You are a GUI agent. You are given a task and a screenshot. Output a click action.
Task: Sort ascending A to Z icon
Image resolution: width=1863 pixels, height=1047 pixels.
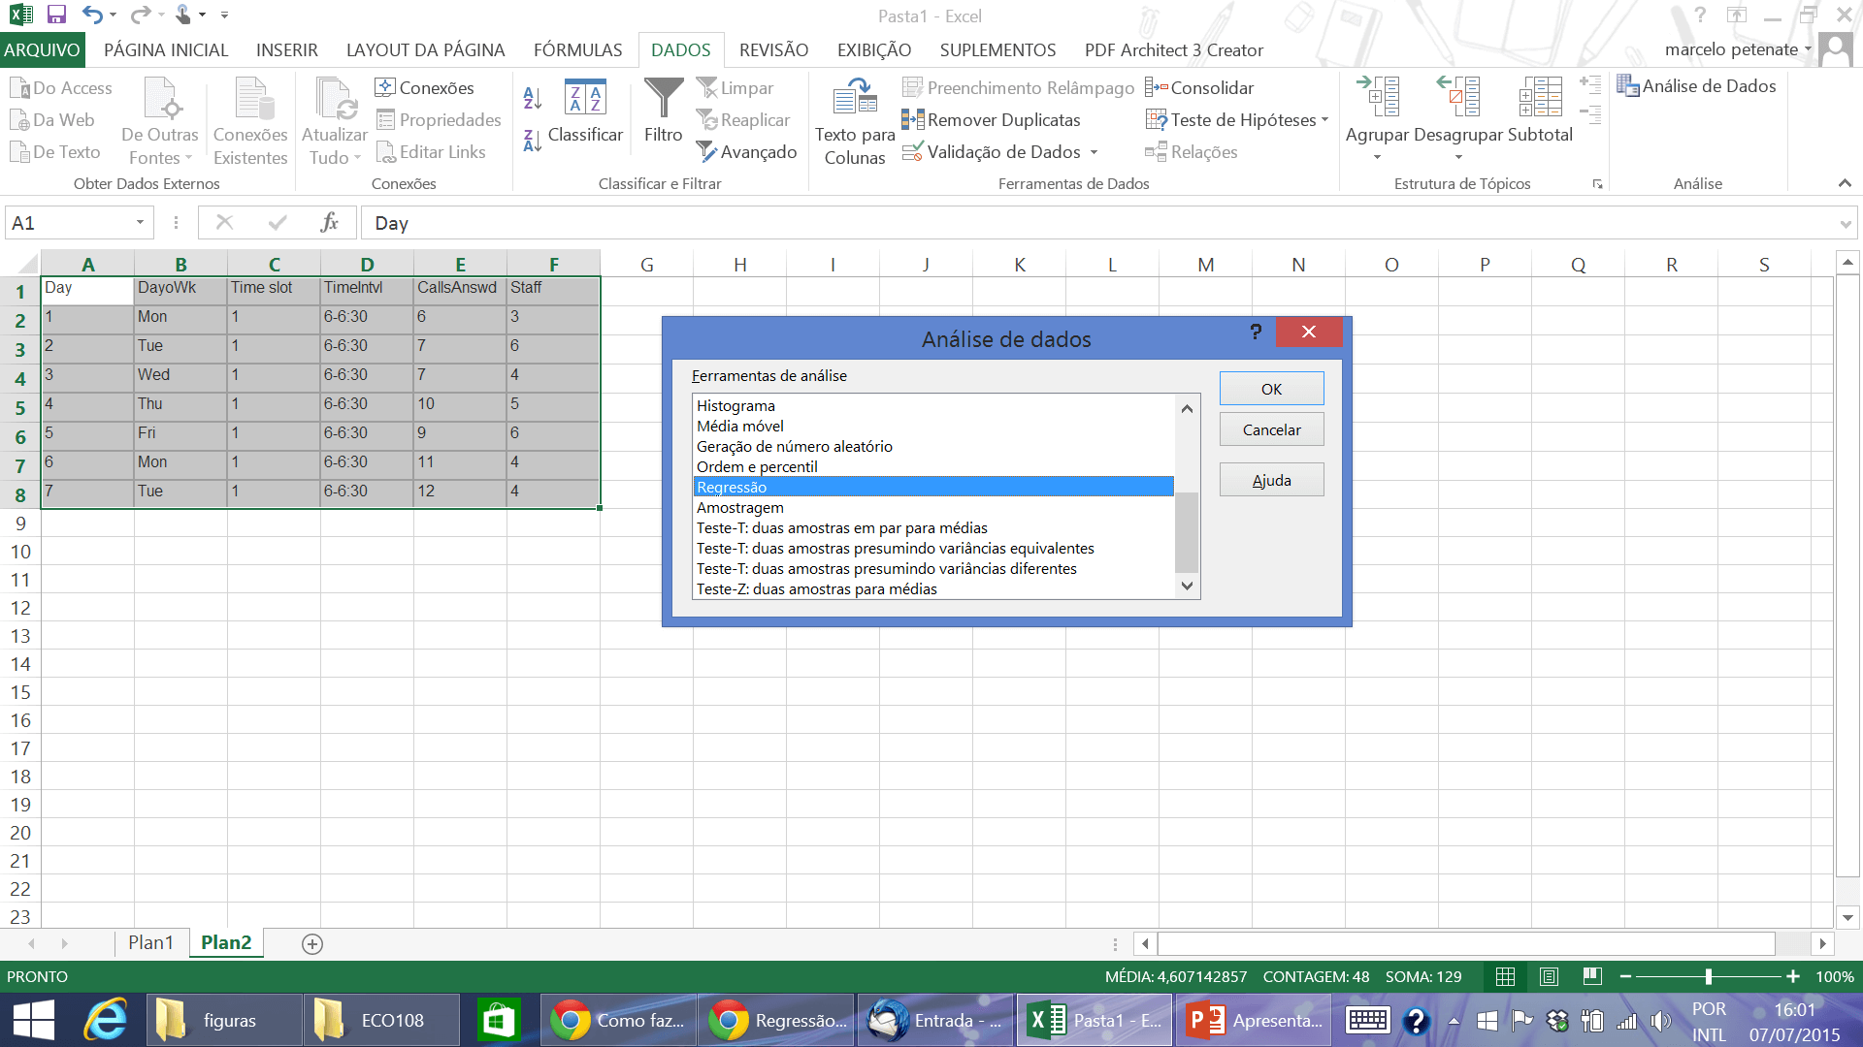point(533,98)
